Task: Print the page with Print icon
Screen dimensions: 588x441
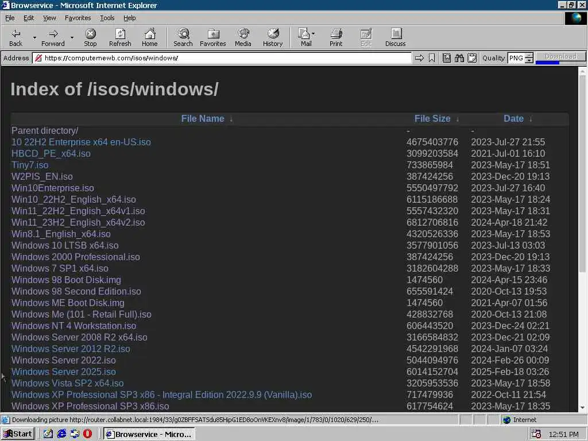Action: tap(336, 34)
